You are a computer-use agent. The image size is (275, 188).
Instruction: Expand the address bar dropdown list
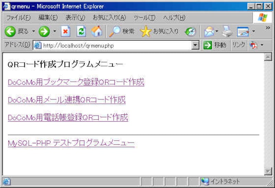click(195, 45)
